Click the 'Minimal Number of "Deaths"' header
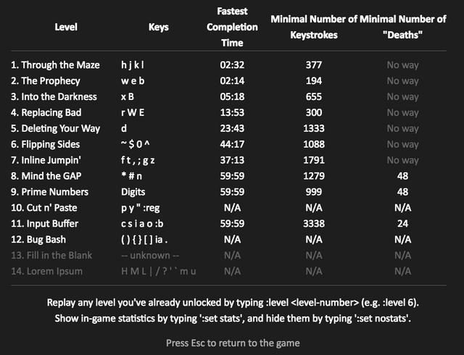This screenshot has width=464, height=355. pyautogui.click(x=403, y=27)
